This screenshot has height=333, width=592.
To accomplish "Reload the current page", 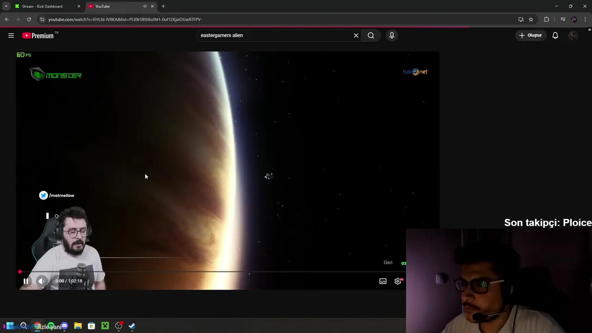I will coord(29,19).
